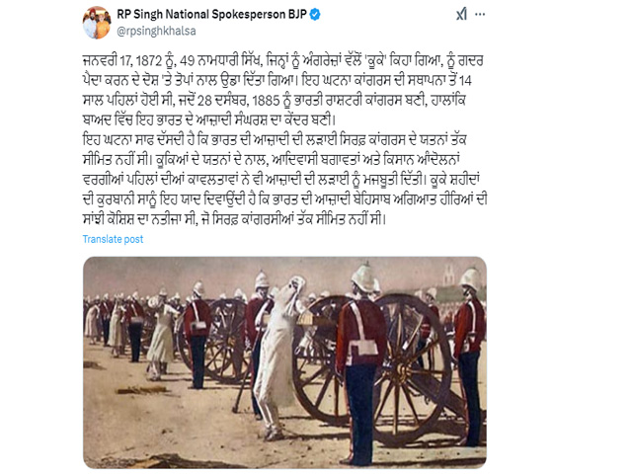The height and width of the screenshot is (474, 632).
Task: Click the large cannon wheel in image
Action: click(409, 368)
